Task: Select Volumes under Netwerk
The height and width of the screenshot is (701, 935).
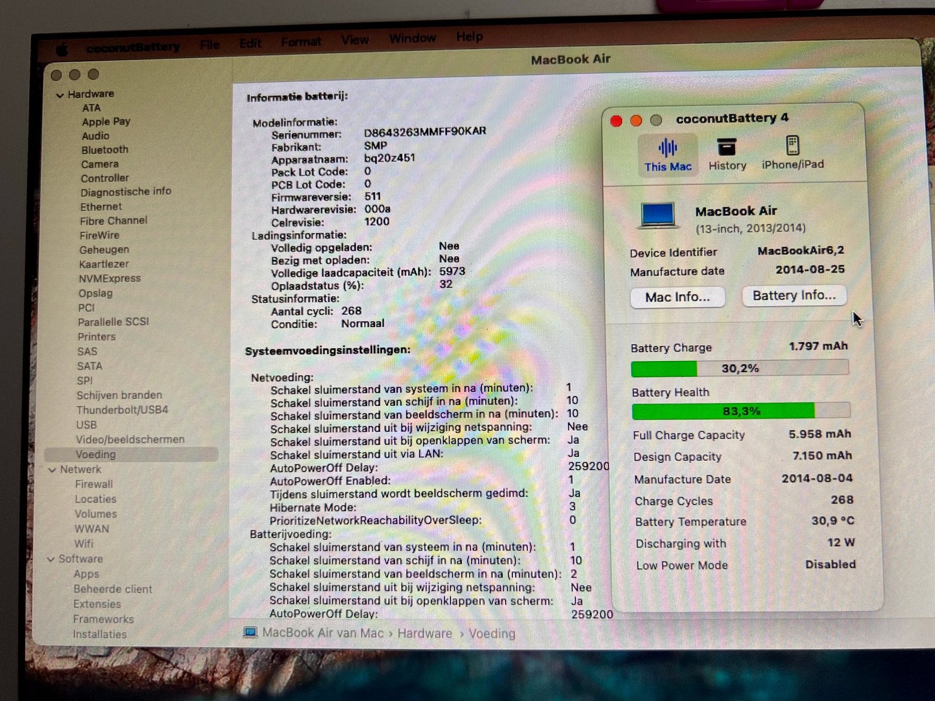Action: tap(96, 514)
